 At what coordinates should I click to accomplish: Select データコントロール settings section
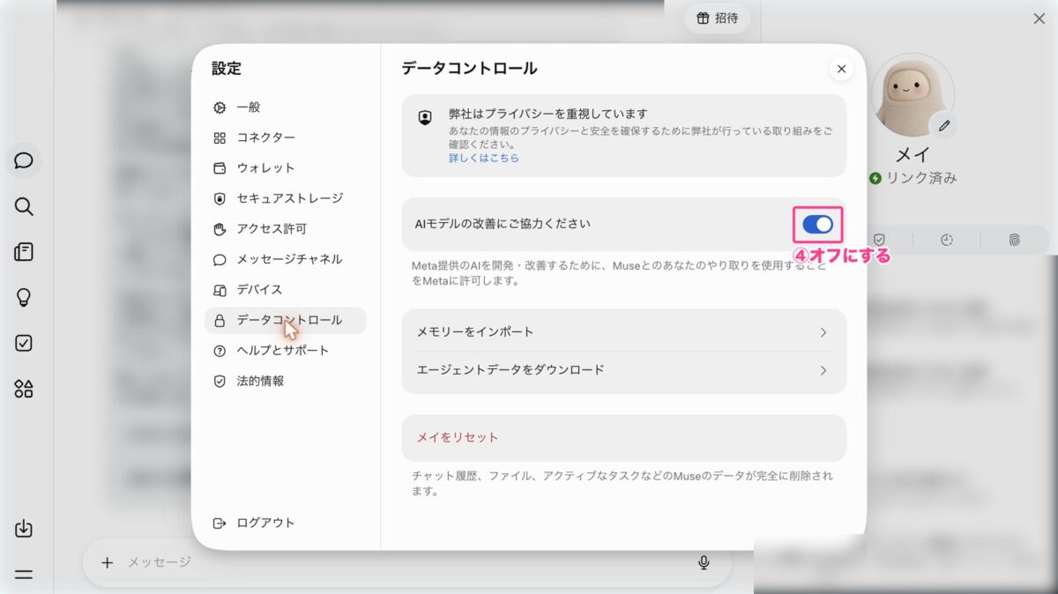coord(286,320)
